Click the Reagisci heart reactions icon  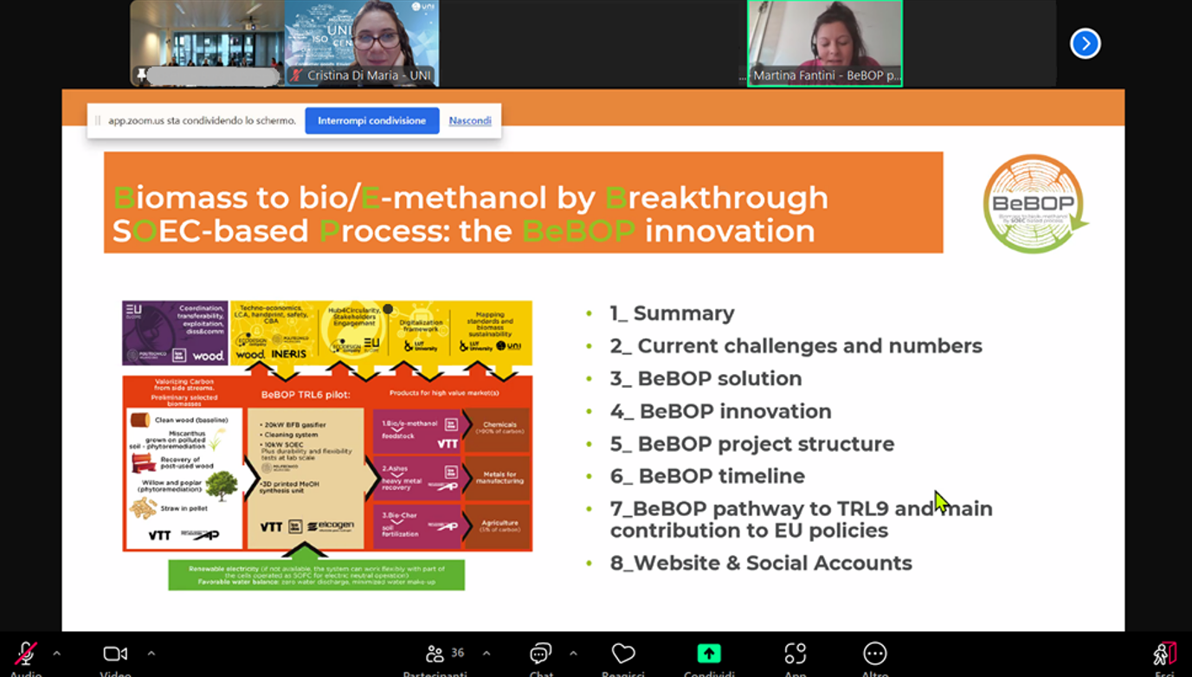623,654
